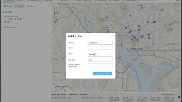Viewport: 182px width, 102px height.
Task: Click the Alias input field
Action: pyautogui.click(x=100, y=48)
